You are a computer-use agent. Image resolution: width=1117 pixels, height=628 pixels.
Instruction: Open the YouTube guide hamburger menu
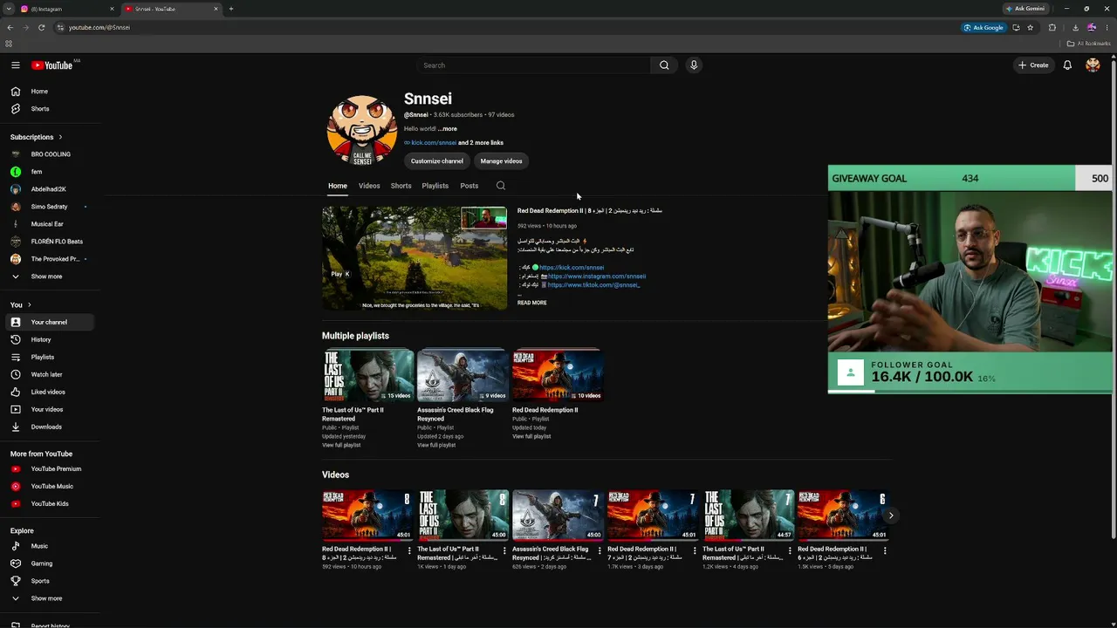(16, 65)
